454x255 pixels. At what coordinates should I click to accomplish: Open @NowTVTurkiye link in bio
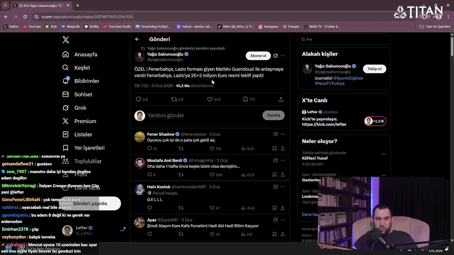click(330, 83)
